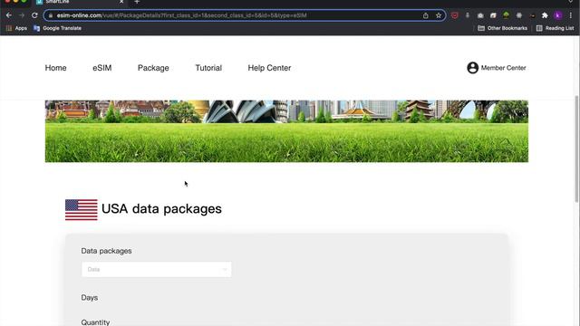Open the red Pocket extension icon
This screenshot has height=326, width=580.
455,15
